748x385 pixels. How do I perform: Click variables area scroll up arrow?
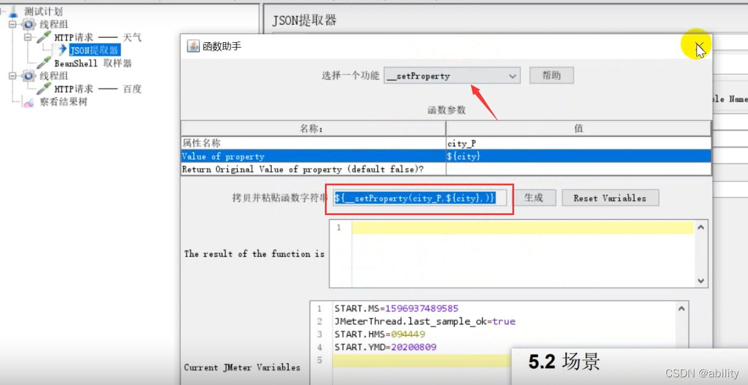(x=681, y=308)
